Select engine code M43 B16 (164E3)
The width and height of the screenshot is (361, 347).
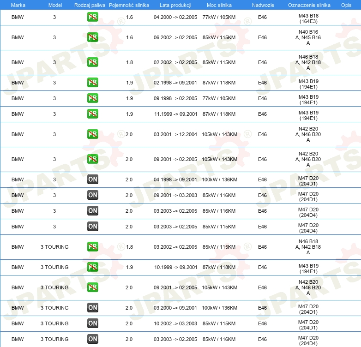tap(308, 18)
